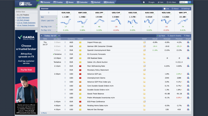The image size is (208, 116).
Task: Click the EUR/USD 6-hour mini chart
Action: point(65,22)
